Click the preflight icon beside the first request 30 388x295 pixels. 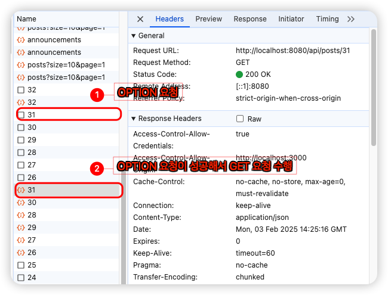pyautogui.click(x=21, y=128)
